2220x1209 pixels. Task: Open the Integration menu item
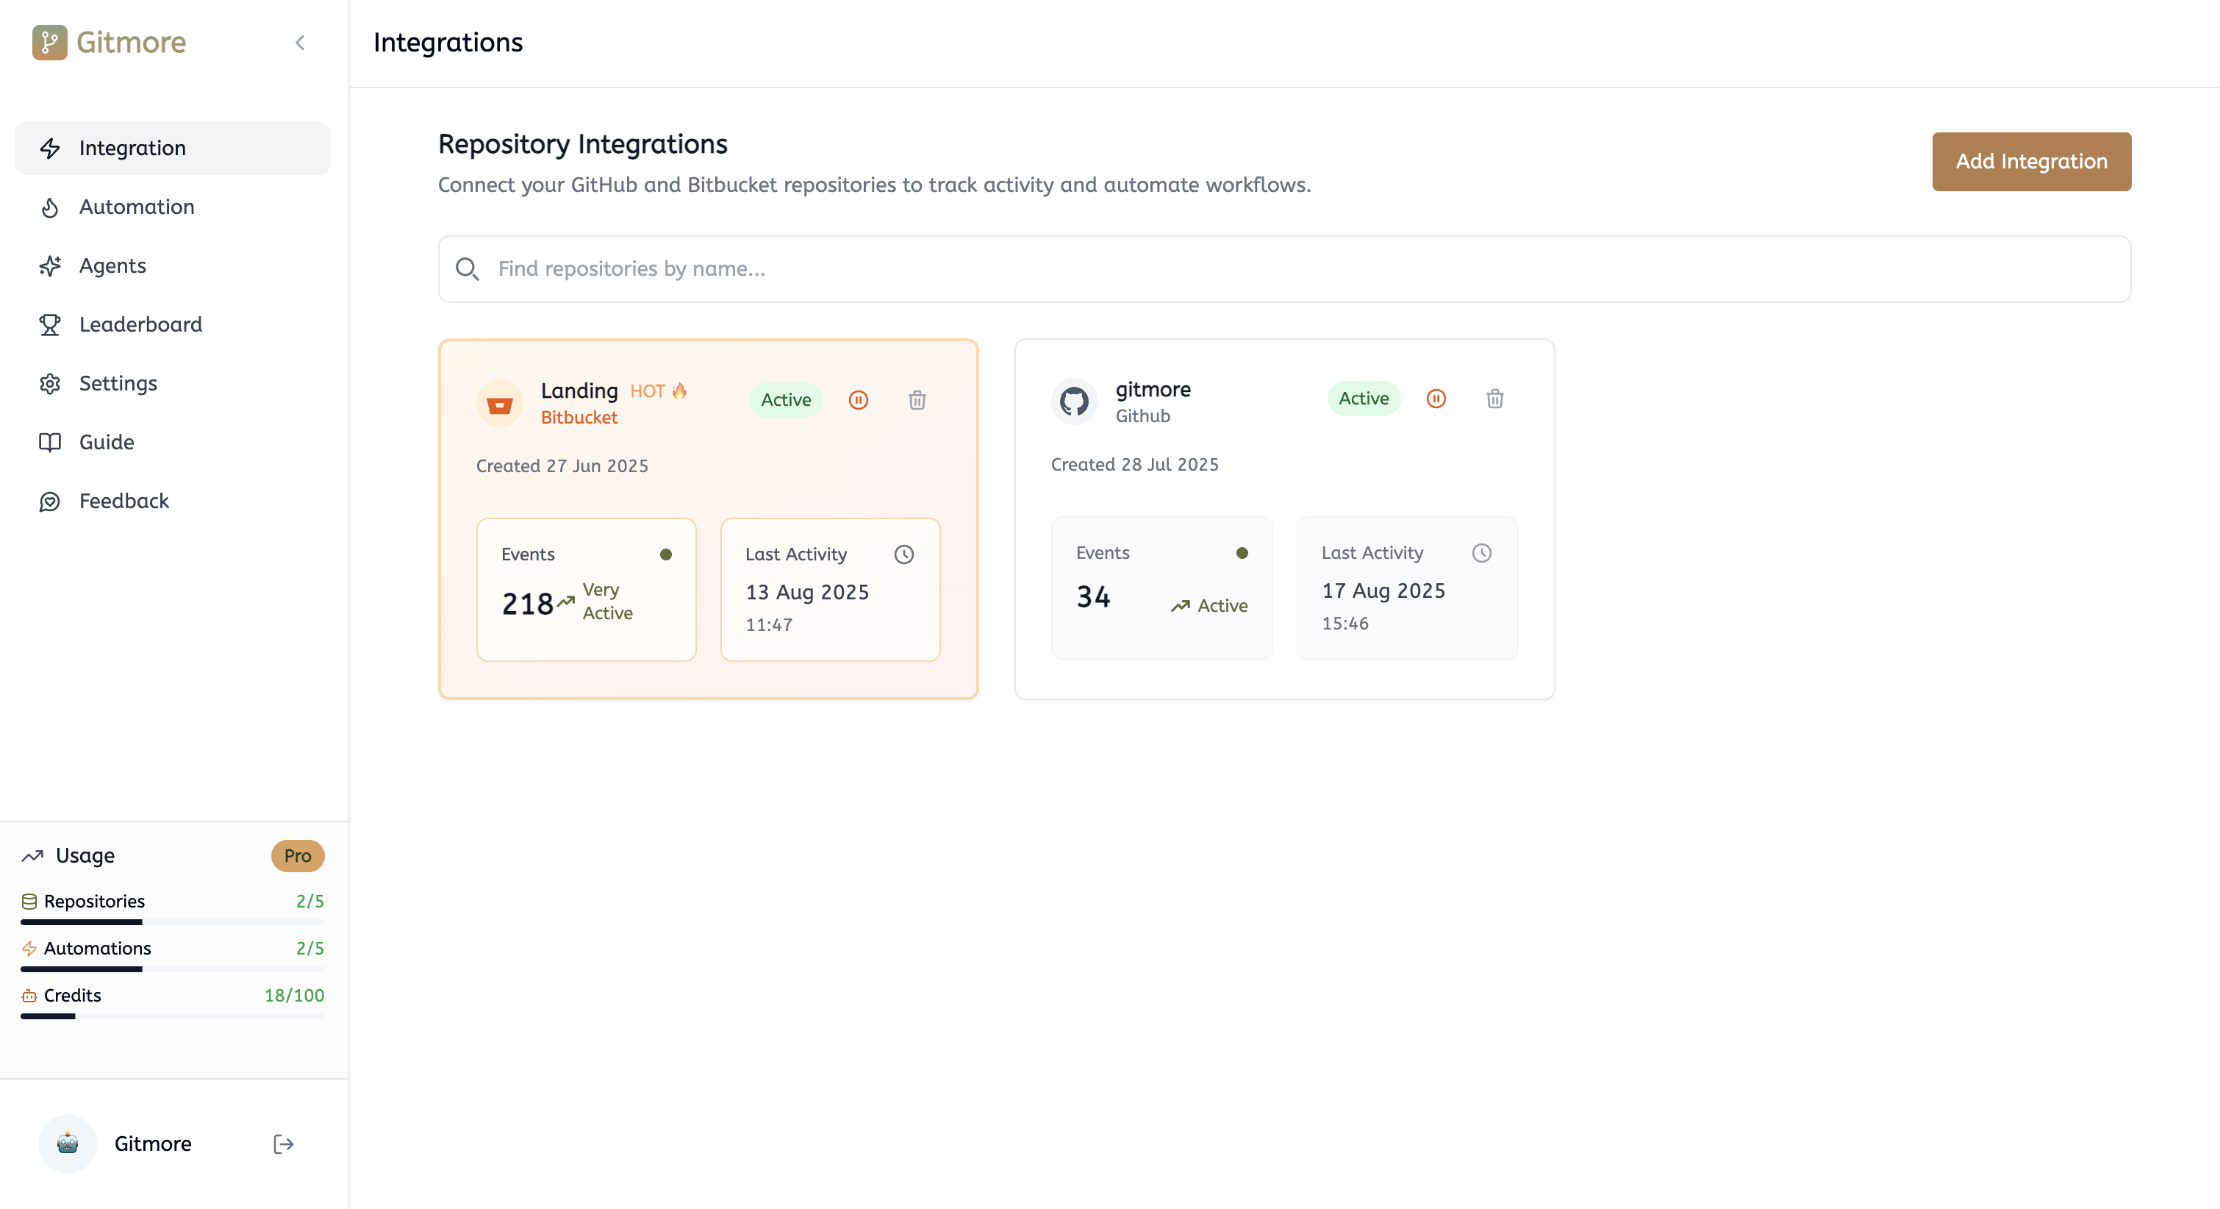pos(172,149)
